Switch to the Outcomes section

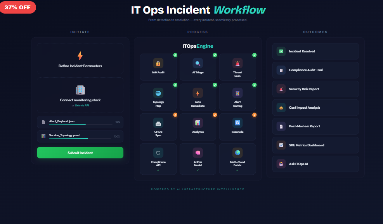(315, 32)
